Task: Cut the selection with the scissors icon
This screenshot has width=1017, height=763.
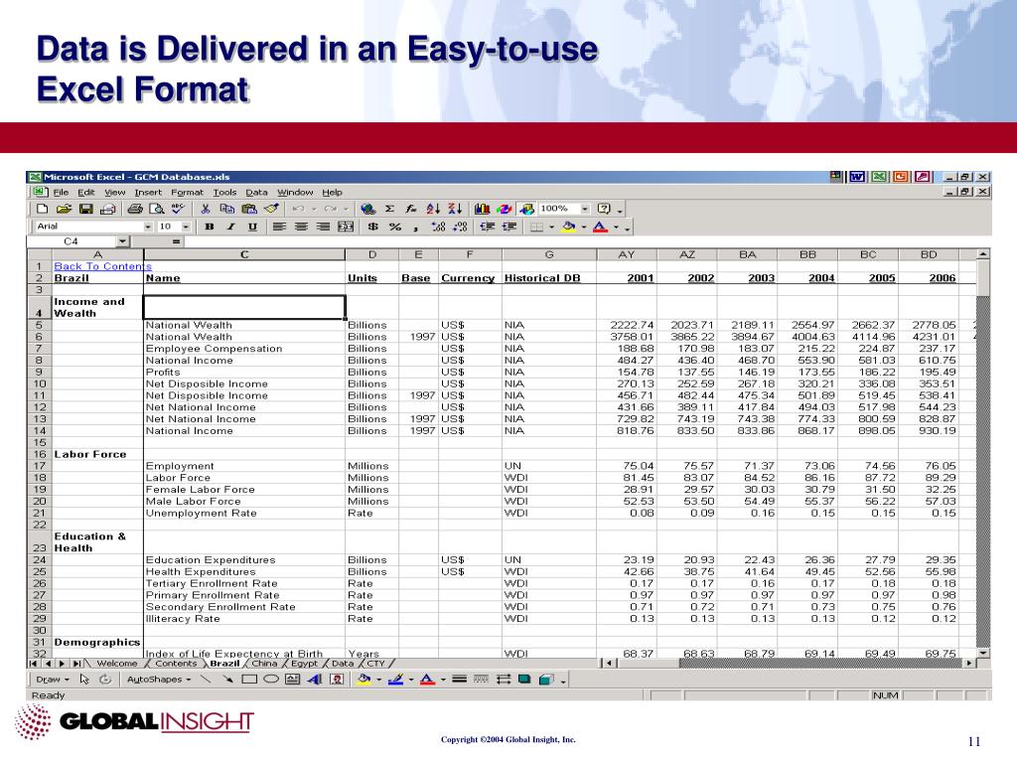Action: (206, 209)
